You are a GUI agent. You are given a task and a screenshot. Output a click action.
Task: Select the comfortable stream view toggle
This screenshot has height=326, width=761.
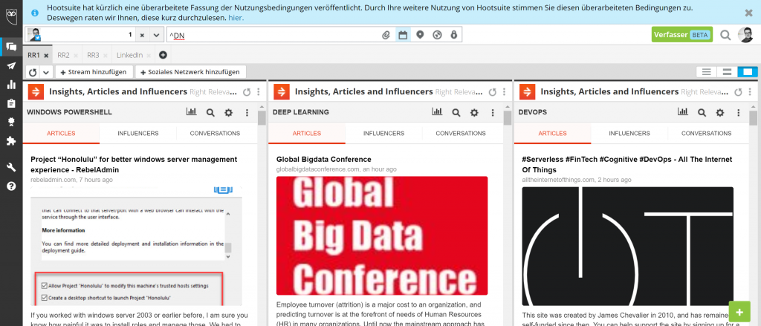tap(748, 72)
